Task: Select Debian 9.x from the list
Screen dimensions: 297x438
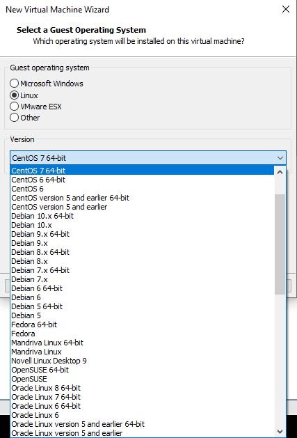Action: point(143,243)
